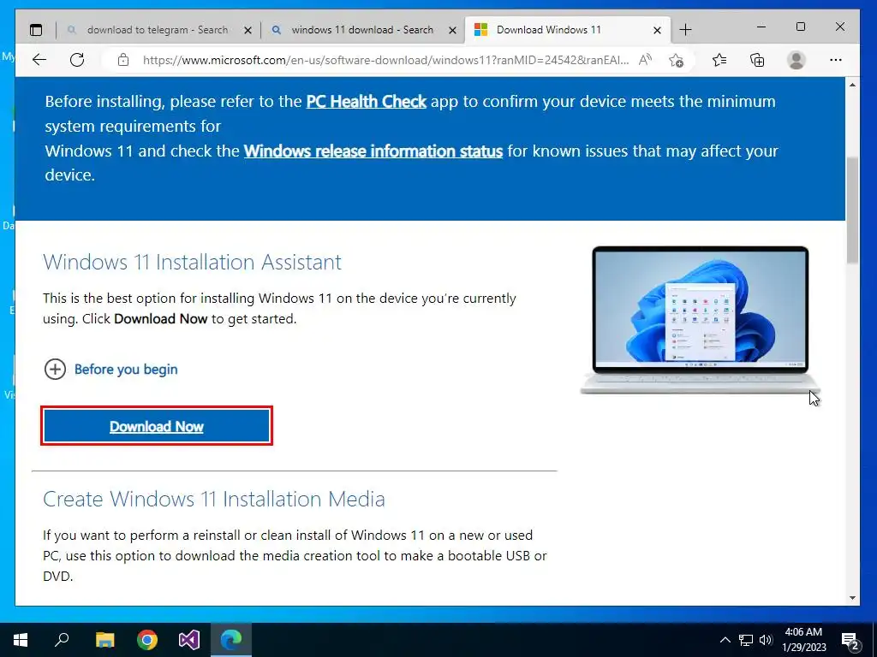Screen dimensions: 877x657
Task: Click the address bar URL
Action: coord(385,60)
